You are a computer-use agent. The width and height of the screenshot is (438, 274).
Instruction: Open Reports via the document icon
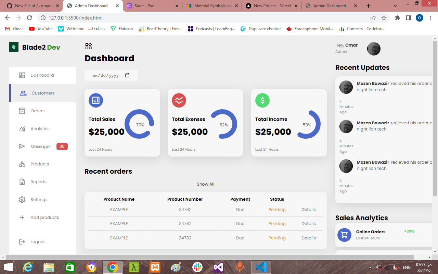click(22, 182)
